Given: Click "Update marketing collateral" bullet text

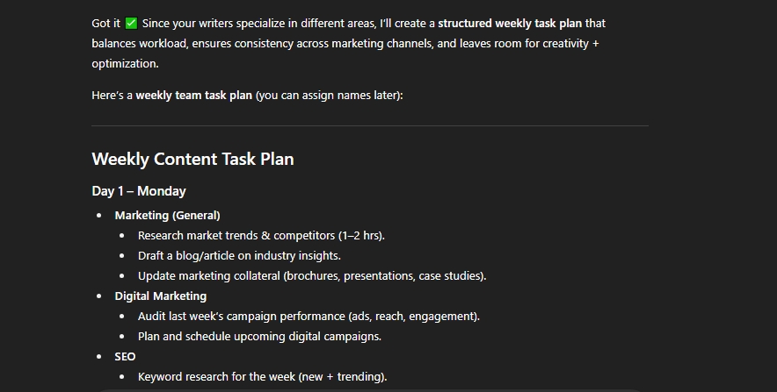Looking at the screenshot, I should click(x=311, y=275).
